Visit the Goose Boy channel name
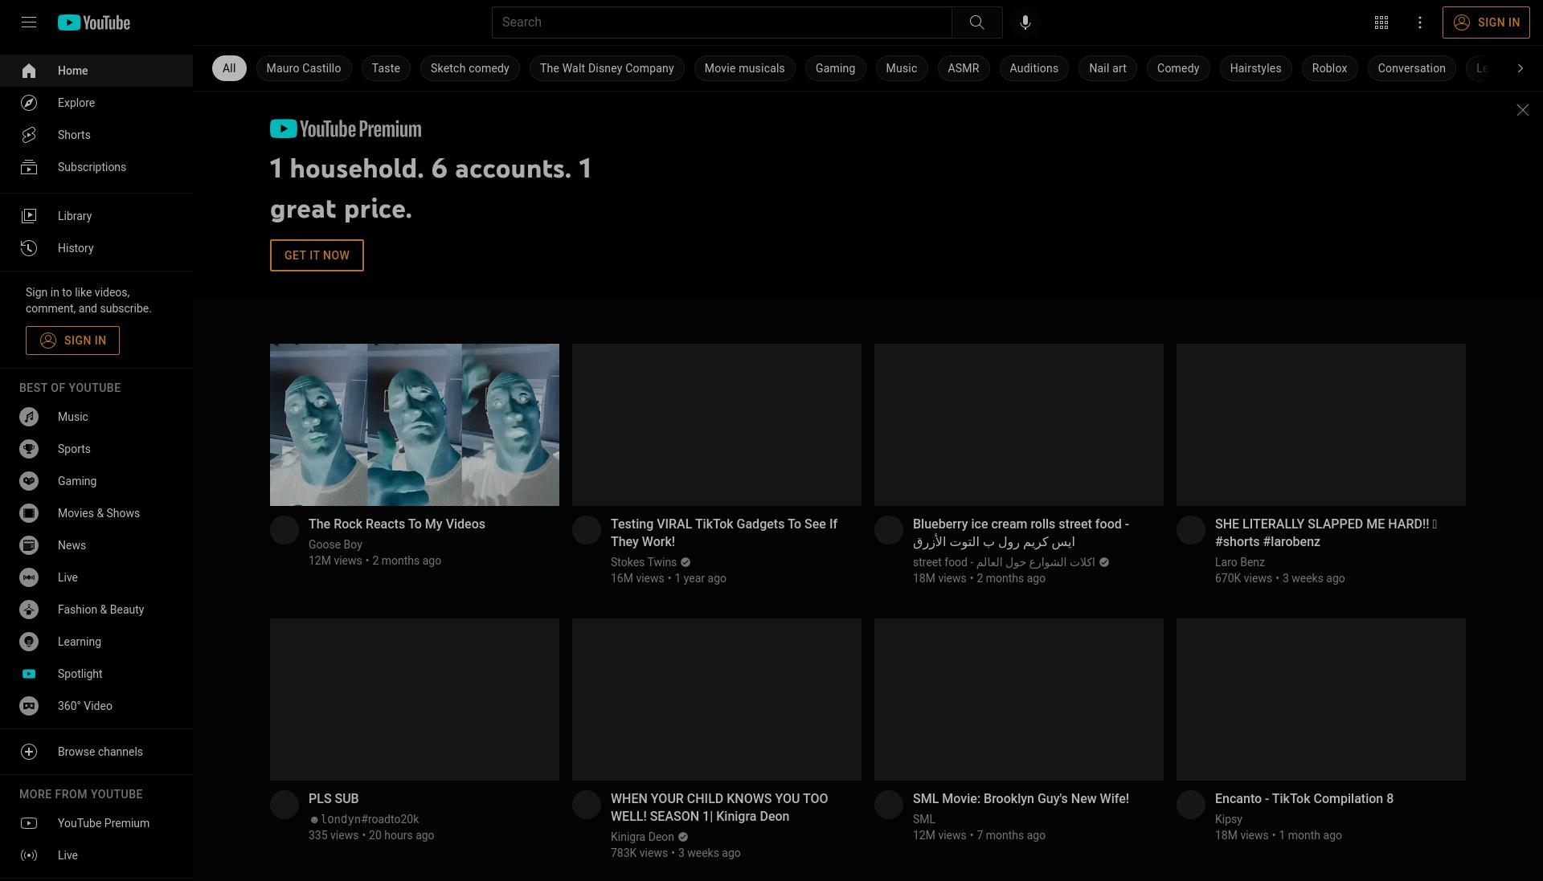 tap(335, 545)
